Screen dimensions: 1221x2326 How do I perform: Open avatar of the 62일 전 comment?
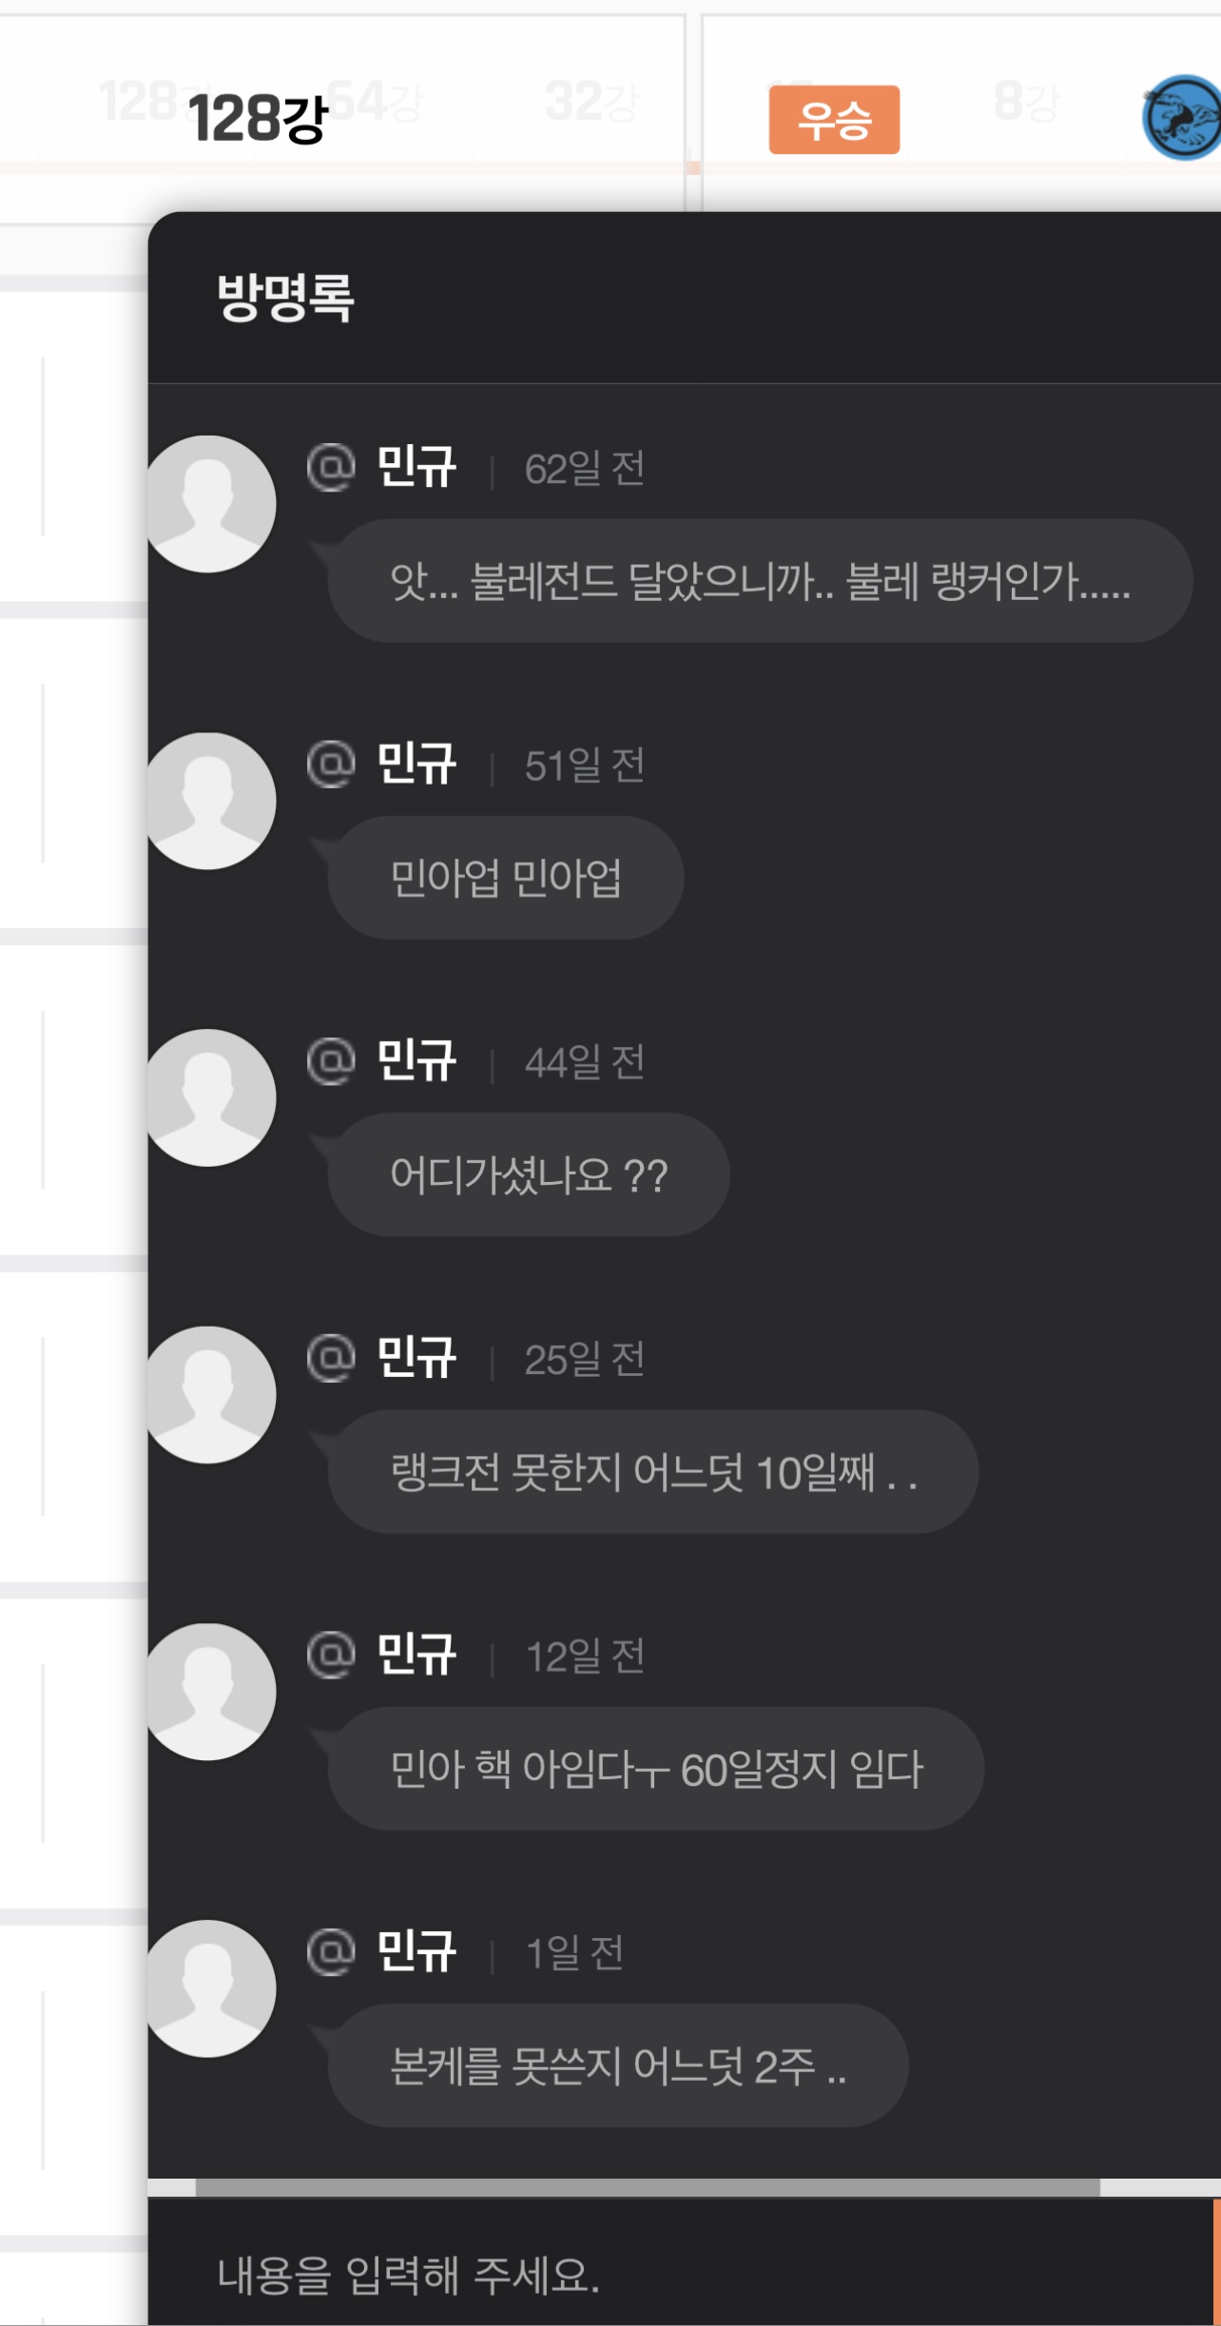[210, 504]
